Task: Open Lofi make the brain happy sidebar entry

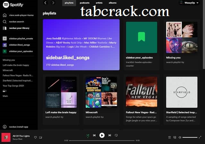Action: [16, 65]
